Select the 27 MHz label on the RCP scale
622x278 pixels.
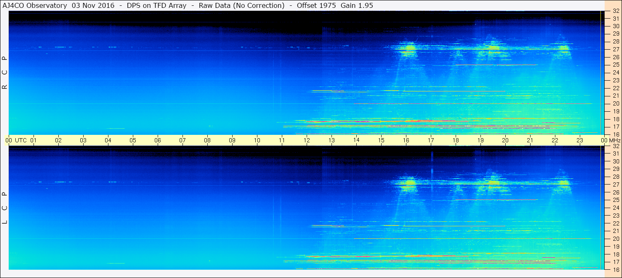(x=615, y=49)
